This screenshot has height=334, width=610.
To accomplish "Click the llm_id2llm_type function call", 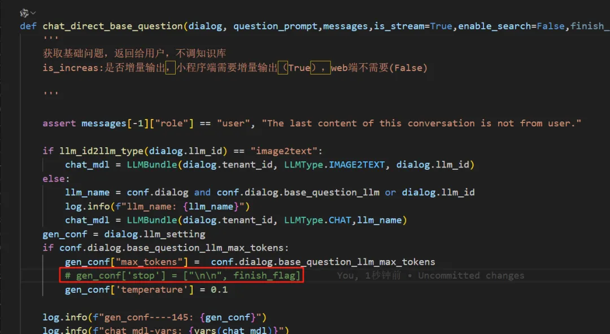I will (x=102, y=151).
